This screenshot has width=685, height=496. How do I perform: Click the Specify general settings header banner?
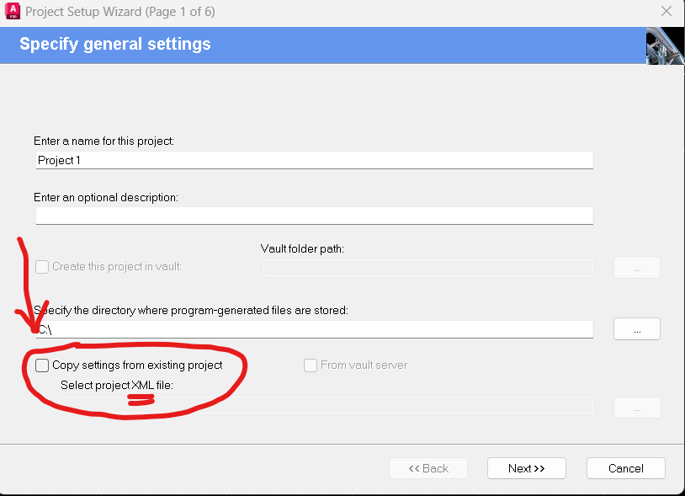tap(320, 45)
